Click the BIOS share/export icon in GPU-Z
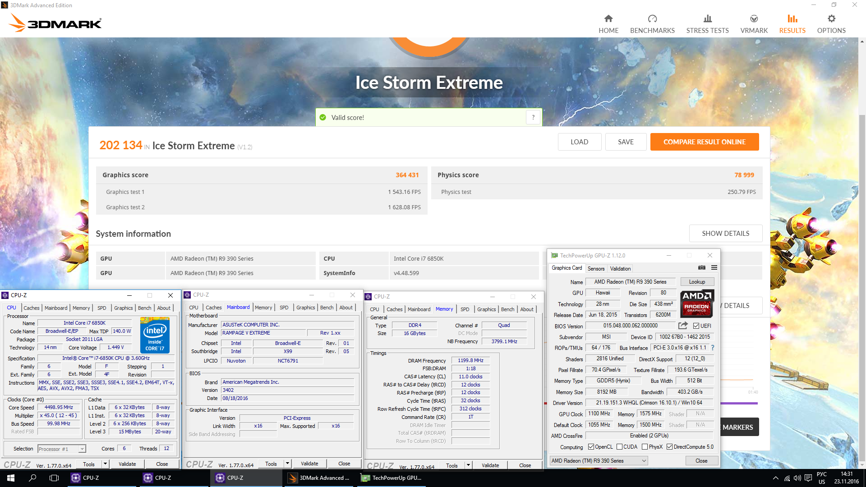The width and height of the screenshot is (866, 487). [683, 326]
